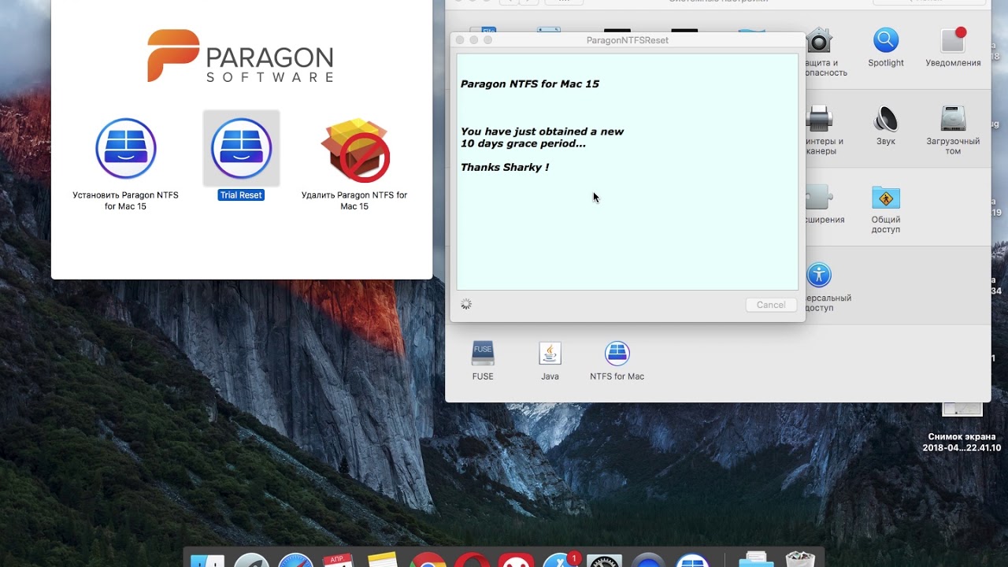Open Загрузочный том startup disk pane

pos(954,119)
